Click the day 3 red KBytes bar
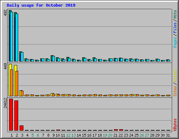The width and height of the screenshot is (179, 139). (21, 128)
